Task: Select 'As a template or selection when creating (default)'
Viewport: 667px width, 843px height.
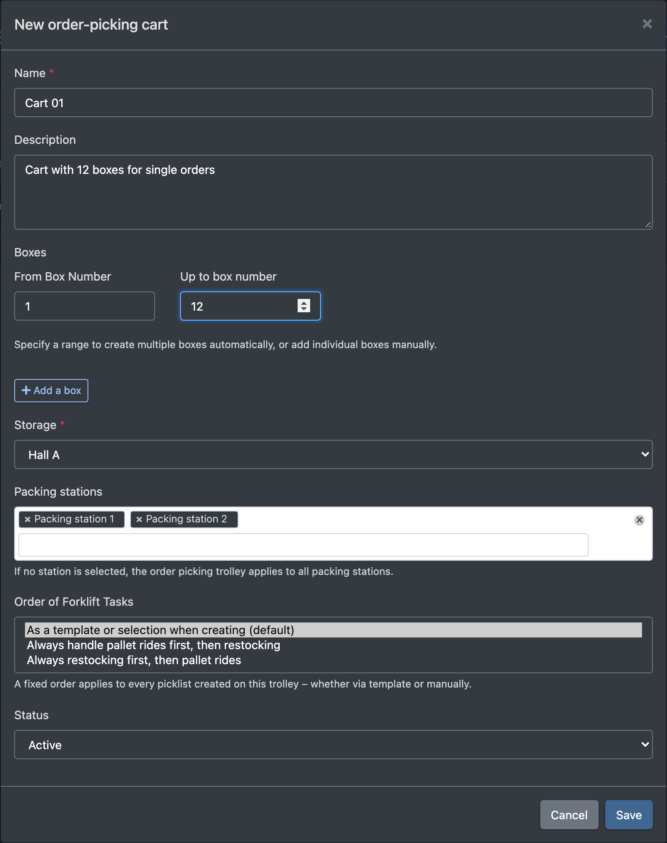Action: (x=333, y=630)
